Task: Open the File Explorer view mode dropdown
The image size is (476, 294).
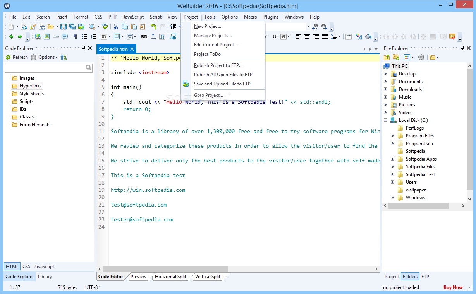Action: click(412, 57)
